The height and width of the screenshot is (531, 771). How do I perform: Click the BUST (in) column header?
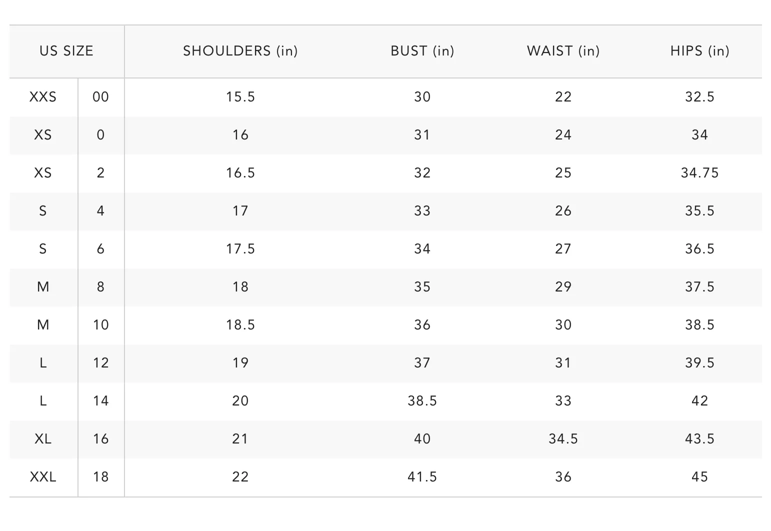(422, 51)
